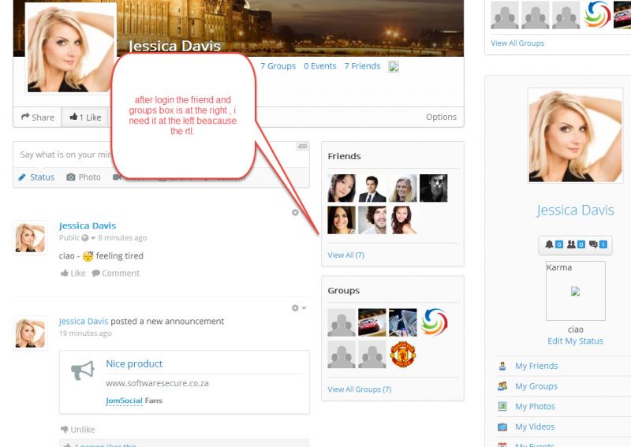The height and width of the screenshot is (447, 631).
Task: Open the 7 Groups link
Action: click(x=278, y=66)
